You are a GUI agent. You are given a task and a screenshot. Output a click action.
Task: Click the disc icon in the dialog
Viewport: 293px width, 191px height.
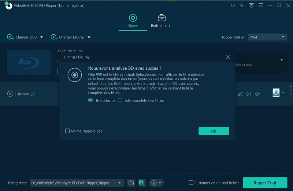click(x=75, y=75)
